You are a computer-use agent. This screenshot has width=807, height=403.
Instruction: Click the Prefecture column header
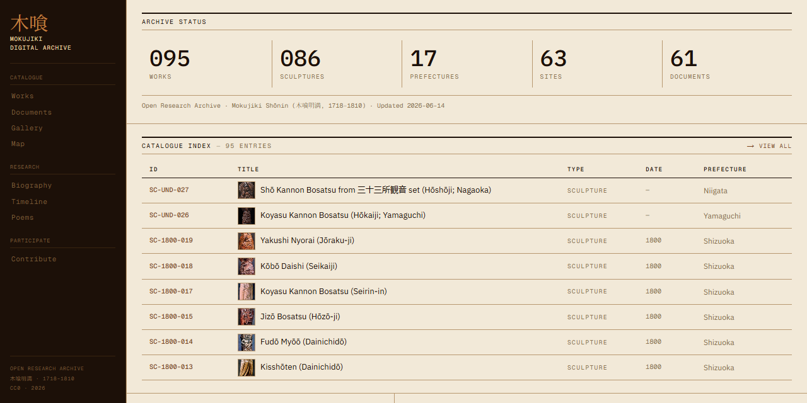[x=725, y=169]
